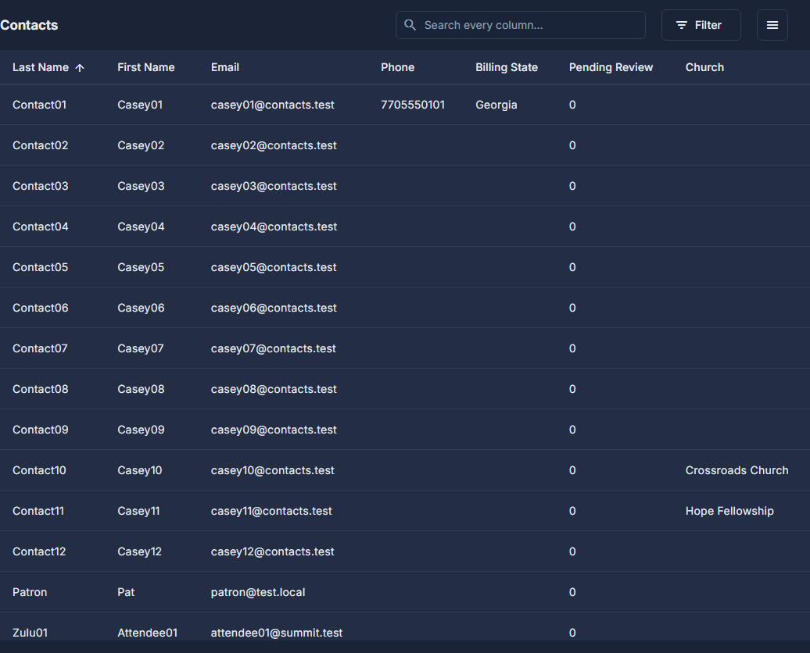The width and height of the screenshot is (810, 653).
Task: Click phone number 7705550101
Action: tap(412, 105)
